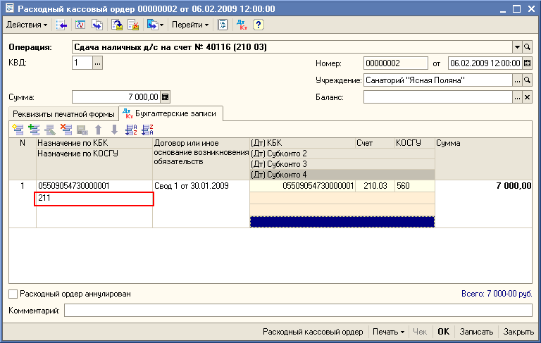This screenshot has width=541, height=343.
Task: Open the Перейти menu
Action: [190, 25]
